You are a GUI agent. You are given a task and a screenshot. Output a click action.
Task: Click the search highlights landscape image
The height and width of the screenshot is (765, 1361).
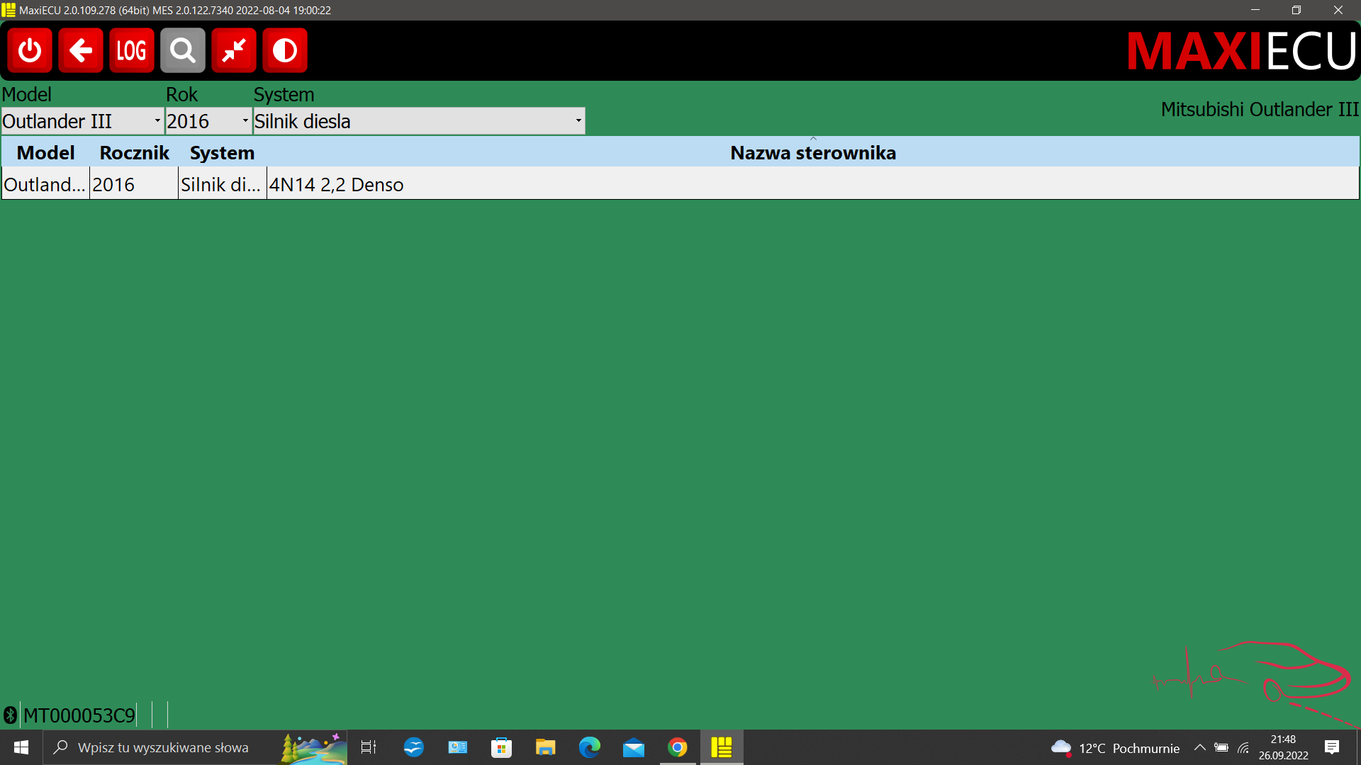click(x=313, y=748)
